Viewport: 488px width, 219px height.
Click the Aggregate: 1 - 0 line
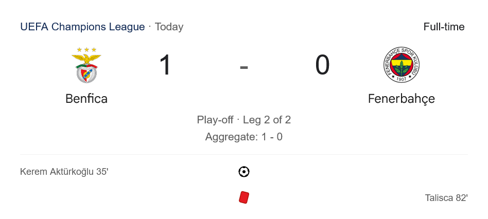(x=244, y=137)
